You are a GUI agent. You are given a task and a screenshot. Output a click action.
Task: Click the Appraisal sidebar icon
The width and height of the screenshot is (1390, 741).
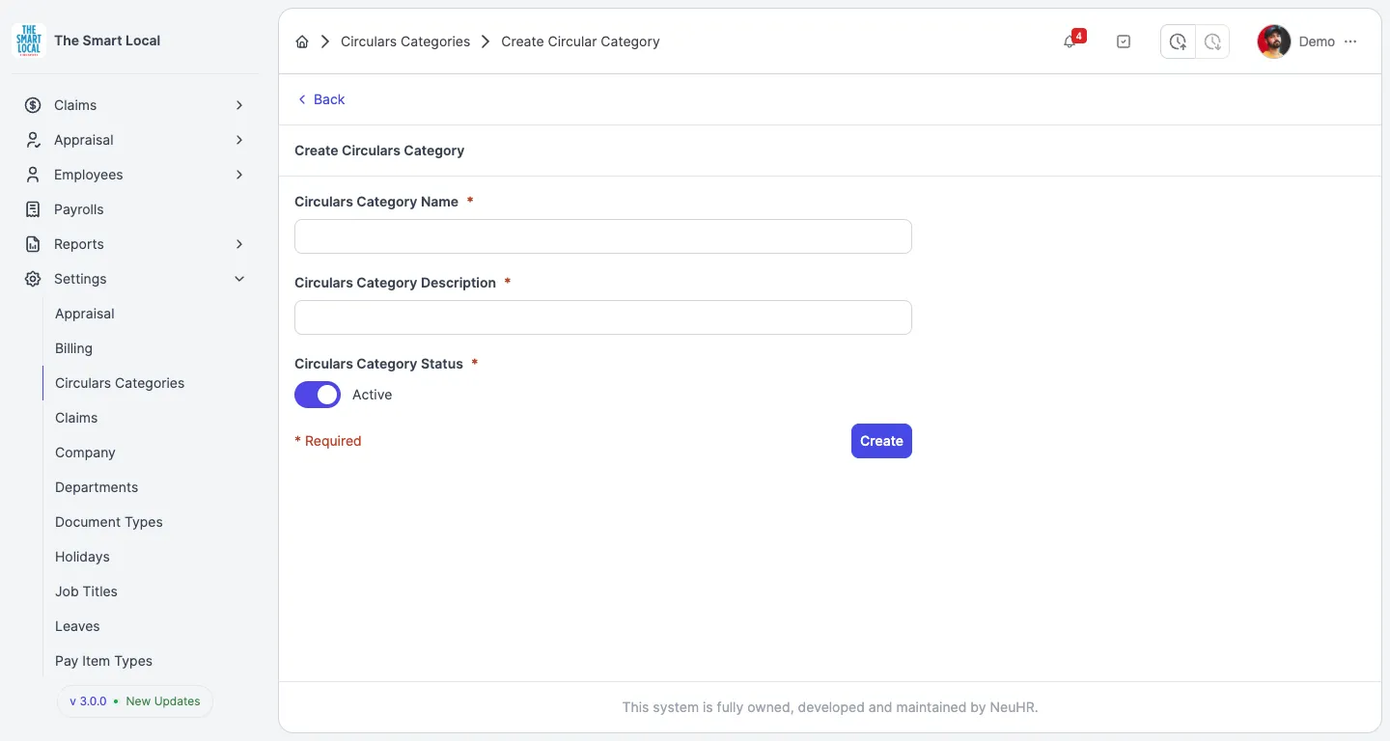pyautogui.click(x=33, y=140)
